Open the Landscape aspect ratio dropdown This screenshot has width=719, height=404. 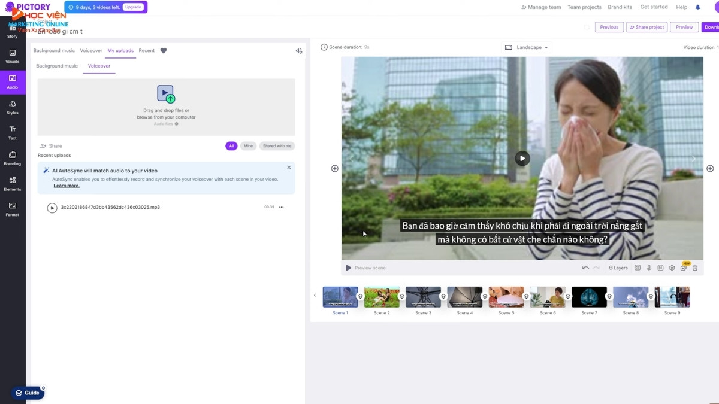coord(526,47)
